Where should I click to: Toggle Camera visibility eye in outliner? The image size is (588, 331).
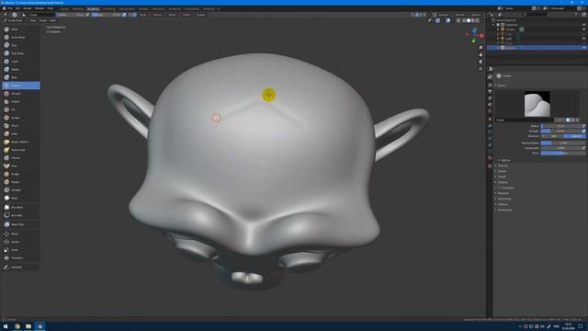(x=583, y=29)
